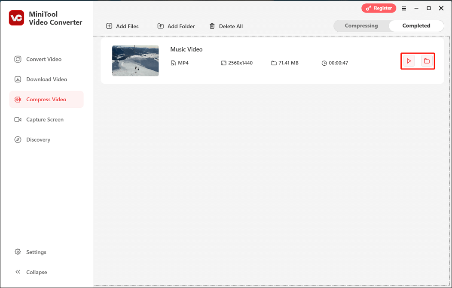Click the Music Video thumbnail

pos(135,61)
